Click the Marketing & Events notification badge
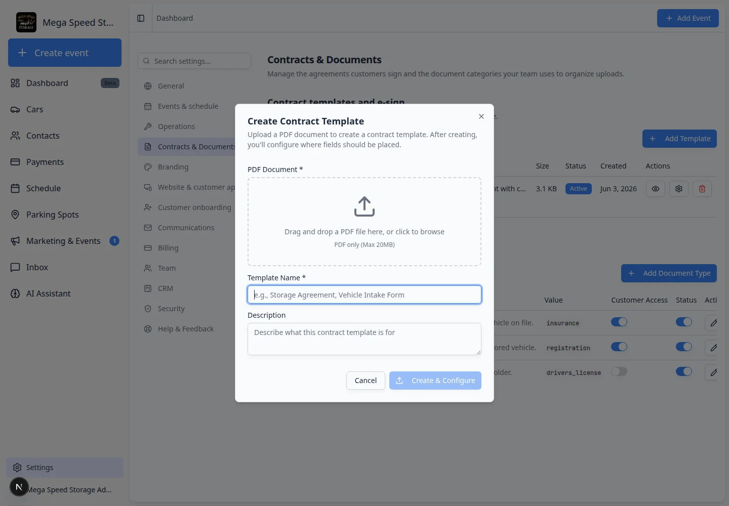729x506 pixels. click(x=114, y=241)
